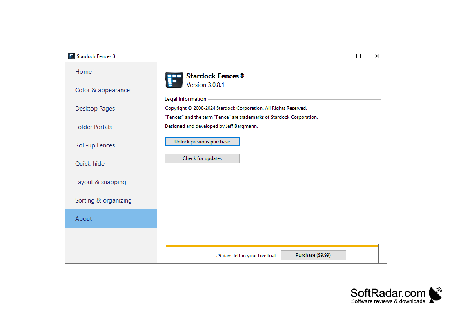The width and height of the screenshot is (452, 314).
Task: Maximize the Stardock Fences window
Action: pyautogui.click(x=358, y=56)
